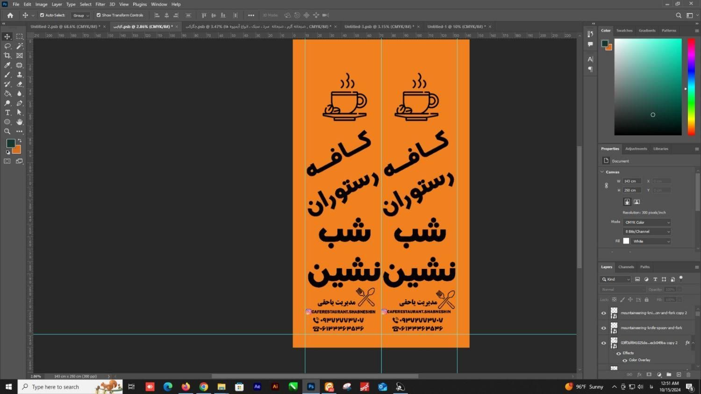This screenshot has height=394, width=701.
Task: Switch to the Swatches tab
Action: 624,30
